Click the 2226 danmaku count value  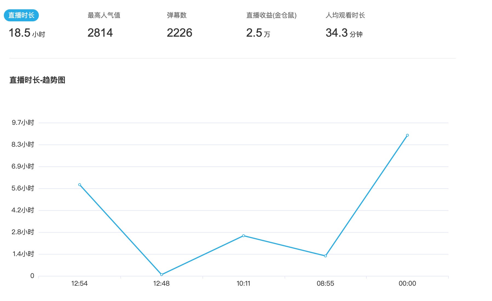point(180,33)
